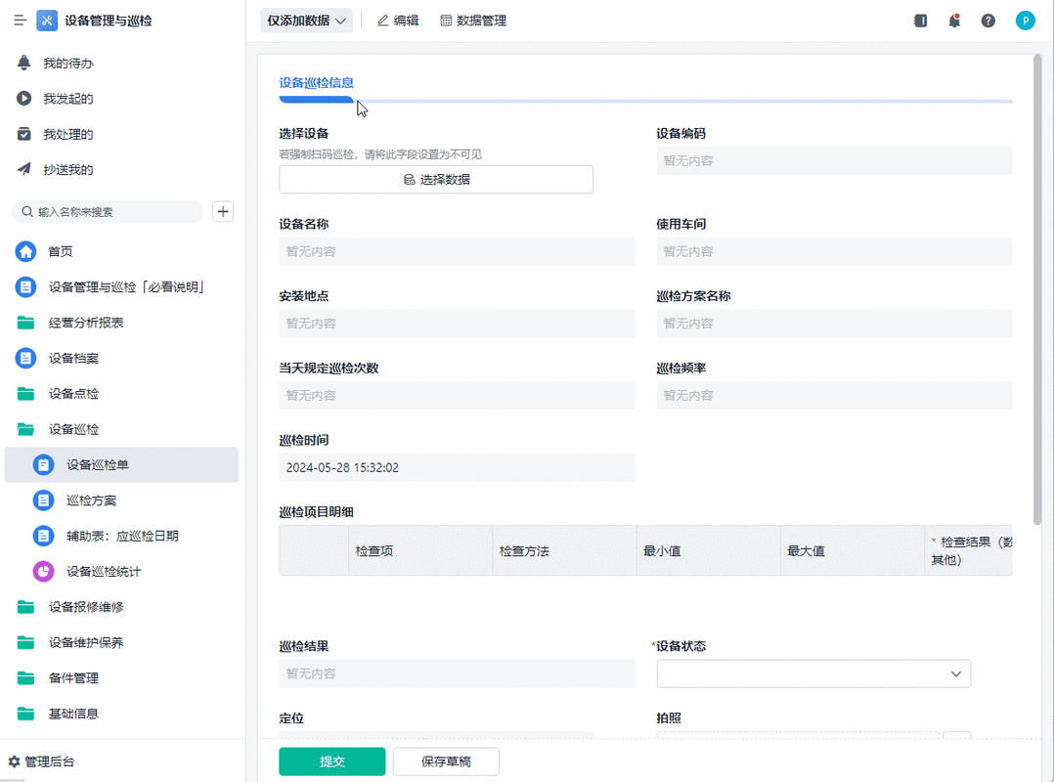Open 管理后台 settings
Image resolution: width=1054 pixels, height=782 pixels.
point(42,761)
